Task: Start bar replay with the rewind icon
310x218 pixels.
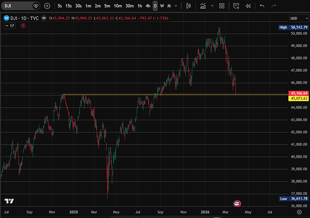Action: tap(248, 6)
